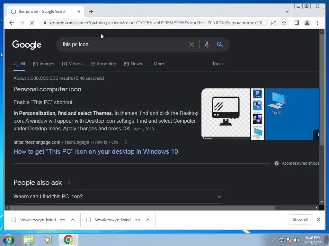
Task: View site information via lock icon
Action: [45, 23]
